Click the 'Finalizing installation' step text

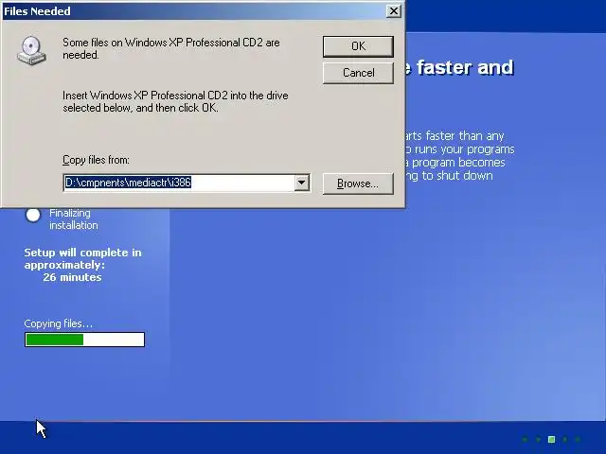click(x=74, y=218)
